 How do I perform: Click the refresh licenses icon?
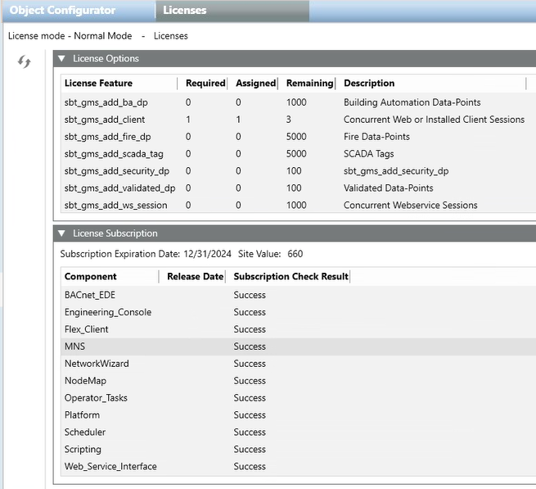click(25, 62)
